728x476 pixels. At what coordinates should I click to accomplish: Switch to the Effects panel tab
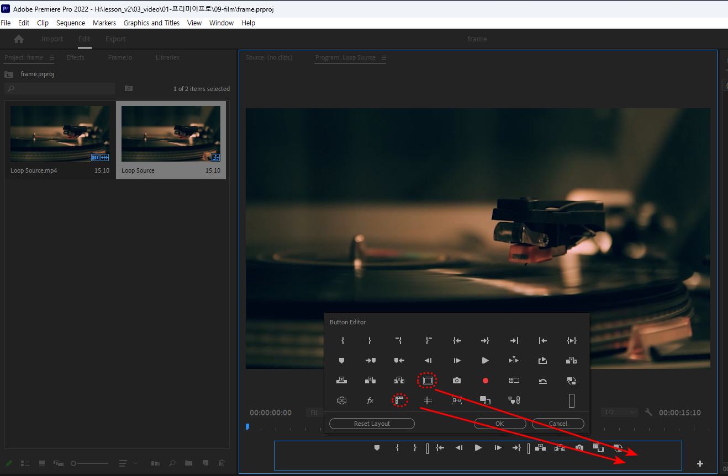(76, 57)
